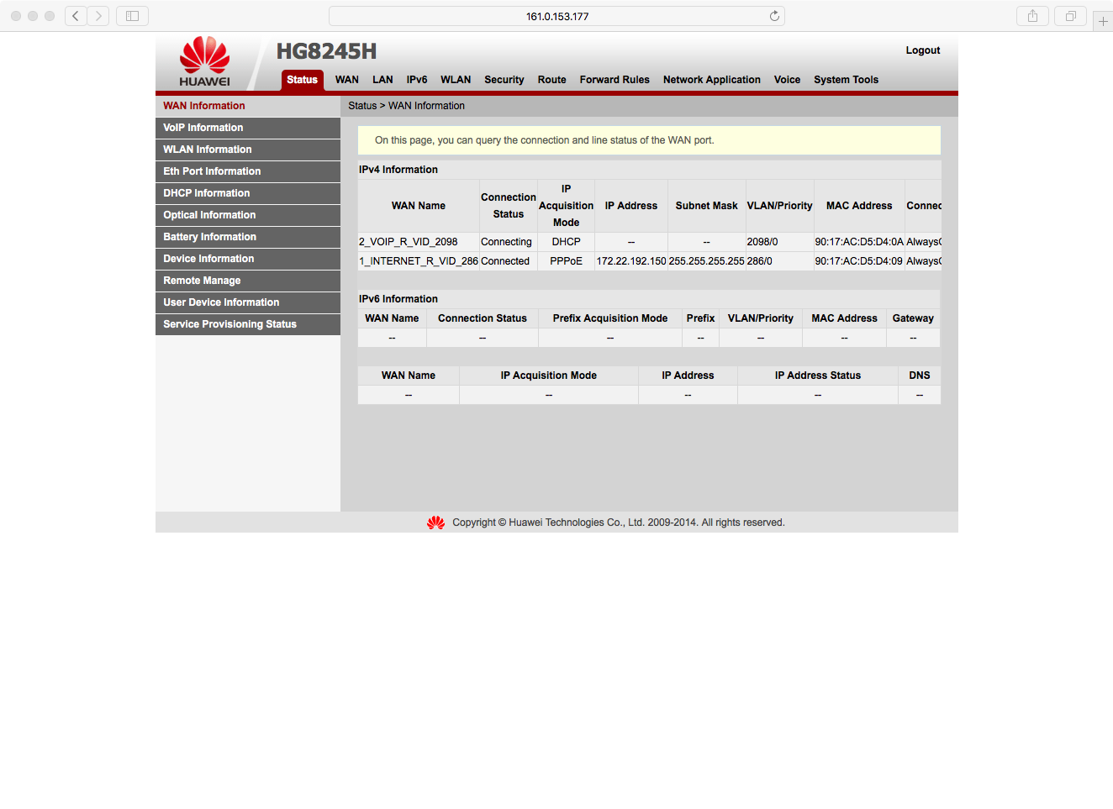Viewport: 1113px width, 809px height.
Task: Select VoIP Information in sidebar
Action: 203,128
